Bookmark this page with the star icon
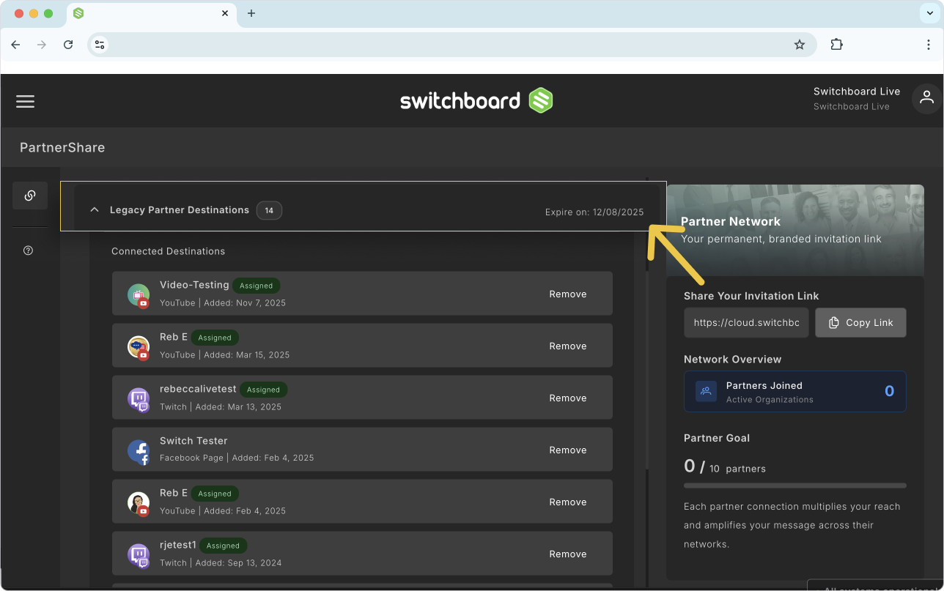 (x=800, y=45)
